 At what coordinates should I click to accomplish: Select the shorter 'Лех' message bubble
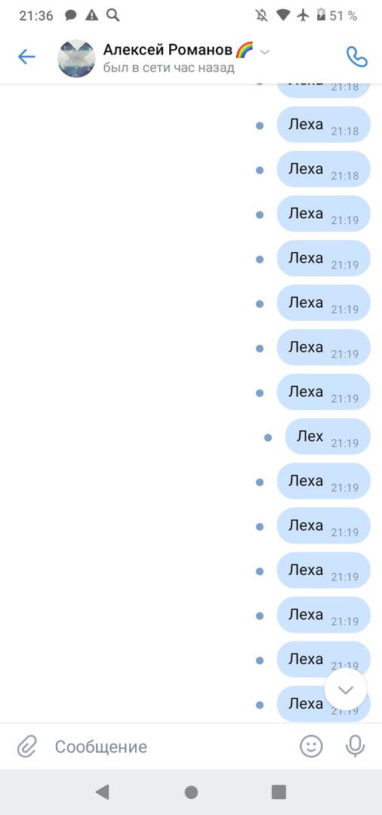[328, 437]
